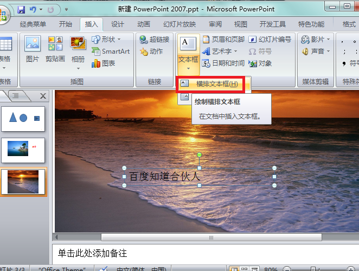Click the 超链接 (Hyperlink) icon
The height and width of the screenshot is (271, 359).
155,40
